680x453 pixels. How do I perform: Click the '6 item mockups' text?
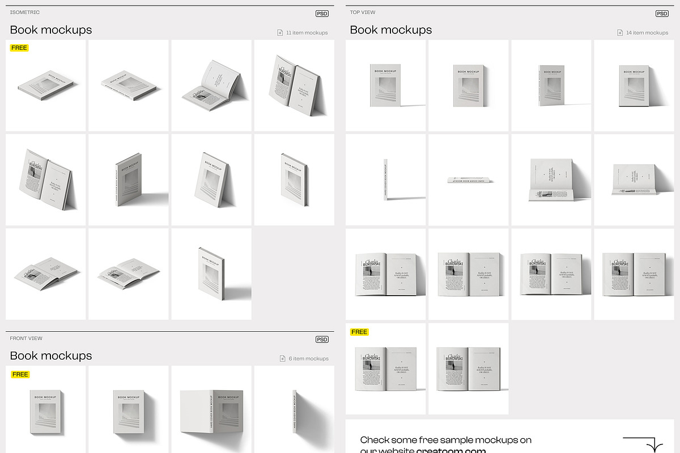(x=309, y=358)
